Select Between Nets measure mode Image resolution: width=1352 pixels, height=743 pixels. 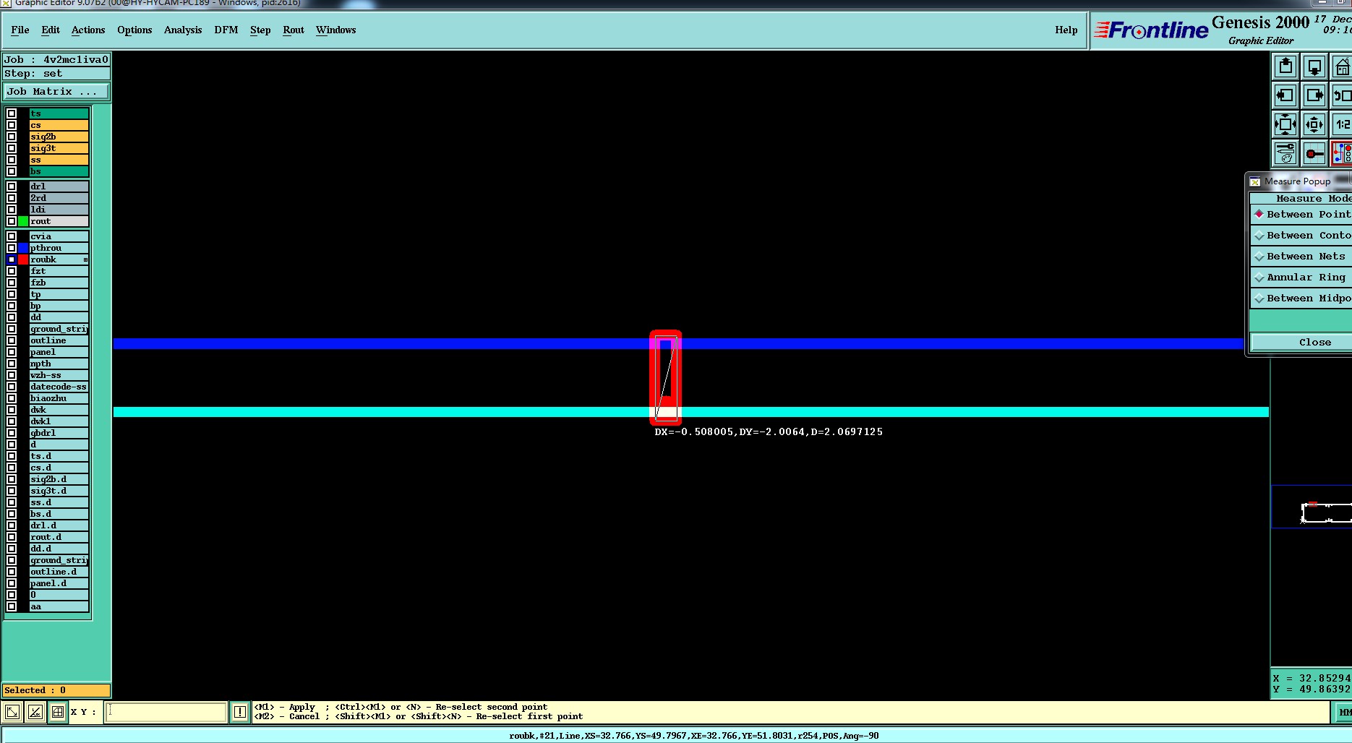[x=1302, y=257]
